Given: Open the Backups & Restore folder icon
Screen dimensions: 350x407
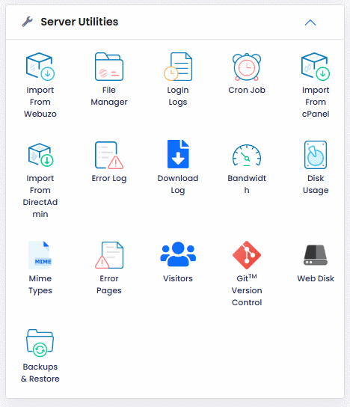Looking at the screenshot, I should click(40, 343).
